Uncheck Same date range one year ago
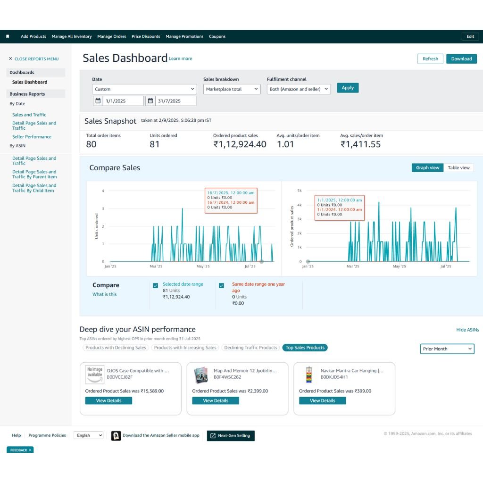This screenshot has height=483, width=483. (x=221, y=286)
